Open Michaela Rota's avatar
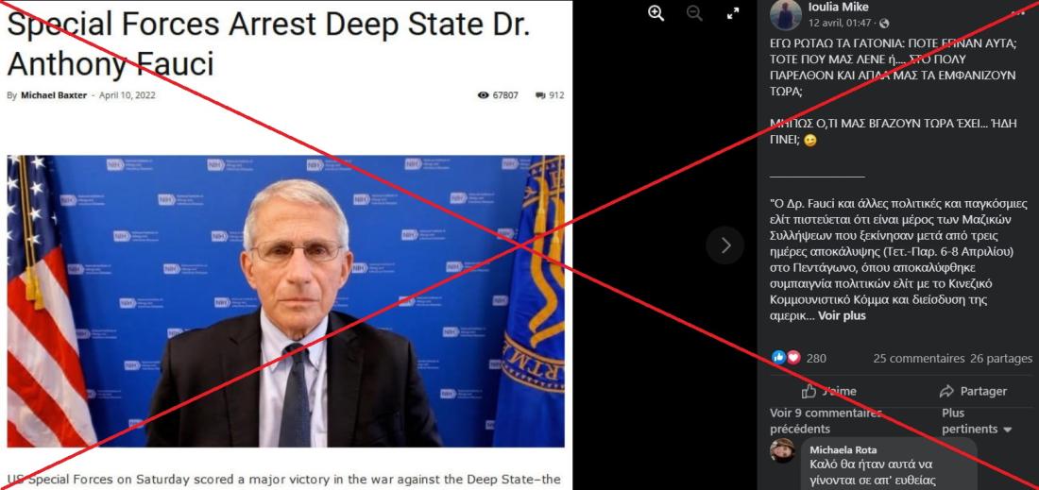 (783, 450)
